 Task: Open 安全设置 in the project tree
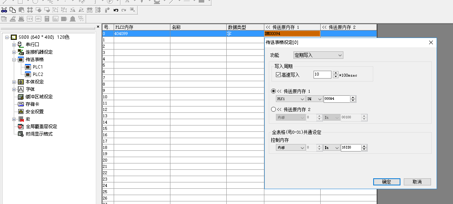34,111
